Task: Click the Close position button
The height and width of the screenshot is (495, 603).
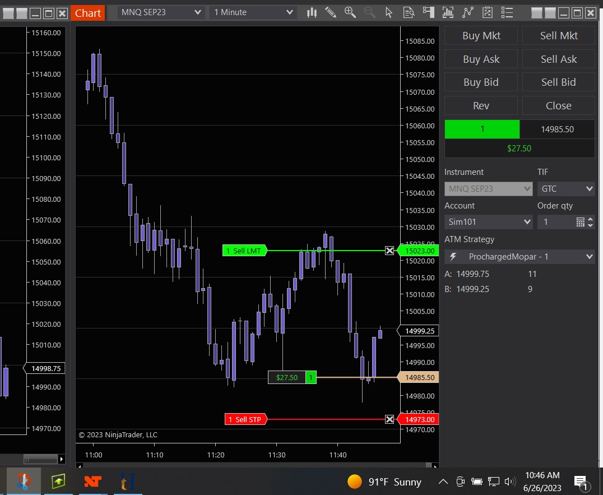Action: (x=558, y=105)
